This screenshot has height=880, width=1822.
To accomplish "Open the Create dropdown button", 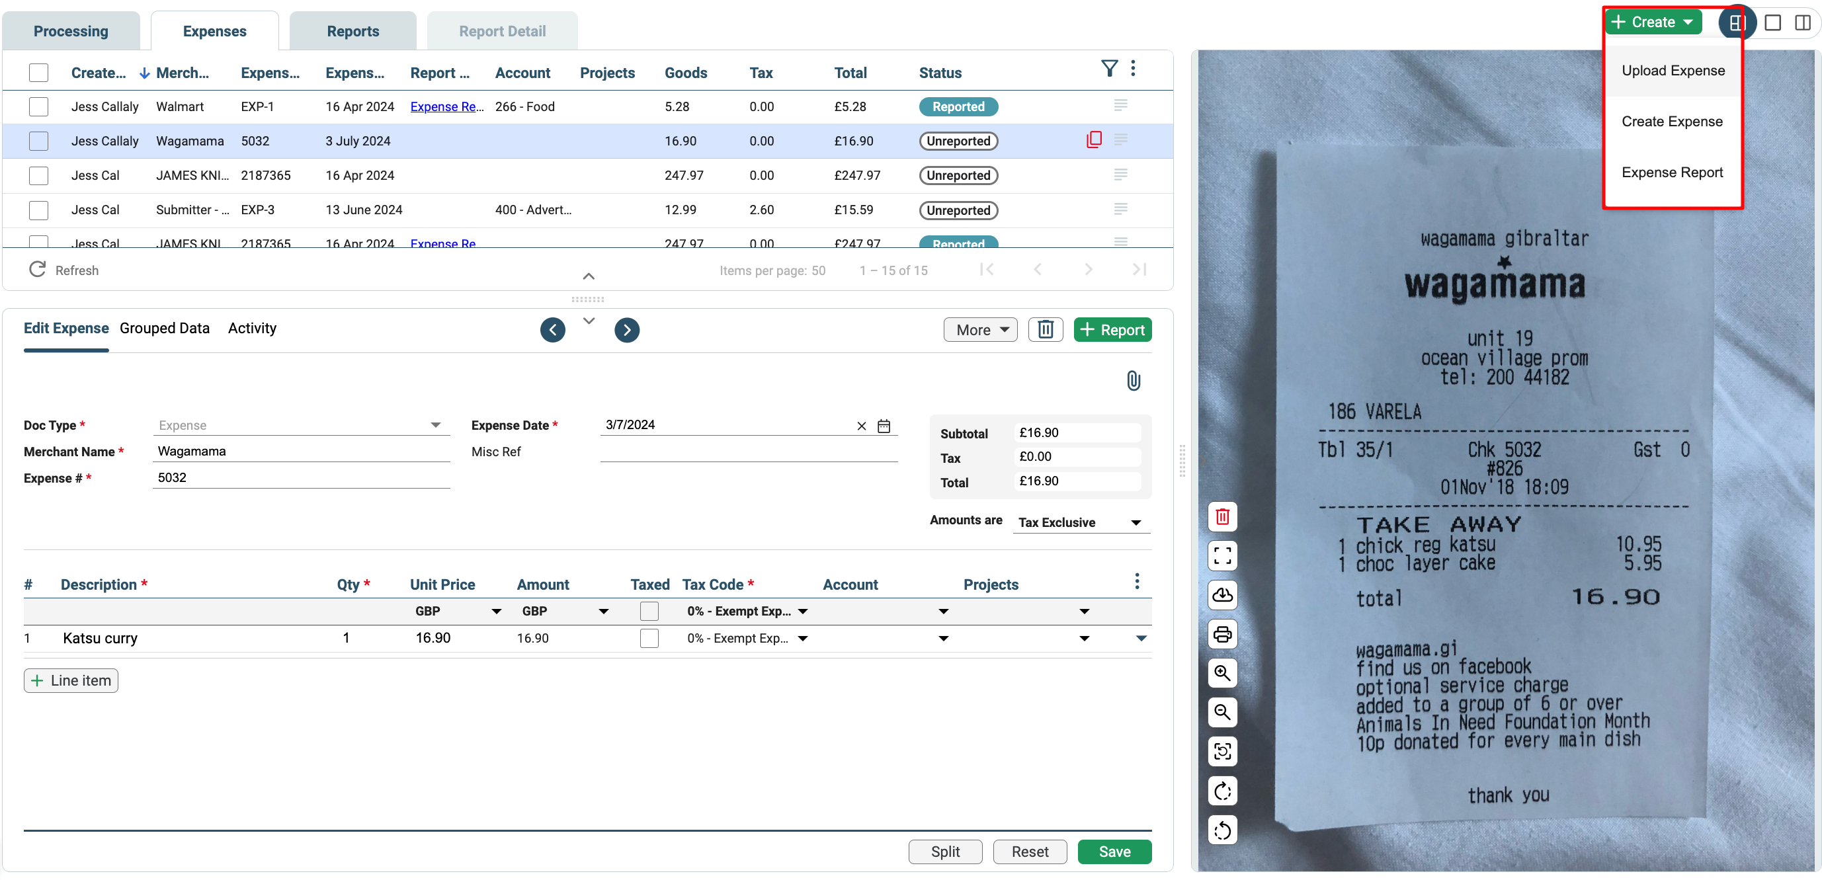I will [1652, 22].
